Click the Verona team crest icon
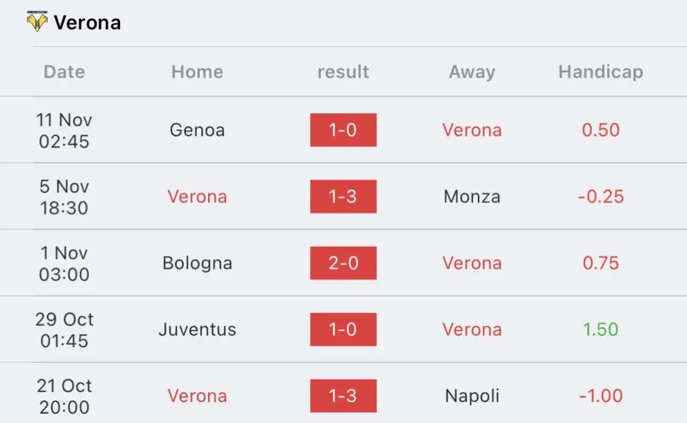The height and width of the screenshot is (423, 687). coord(37,21)
